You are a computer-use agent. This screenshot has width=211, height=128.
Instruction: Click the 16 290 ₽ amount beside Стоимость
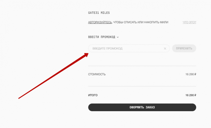[191, 74]
